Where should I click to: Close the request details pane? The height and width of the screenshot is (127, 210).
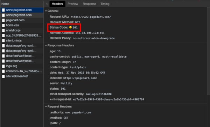tap(47, 4)
